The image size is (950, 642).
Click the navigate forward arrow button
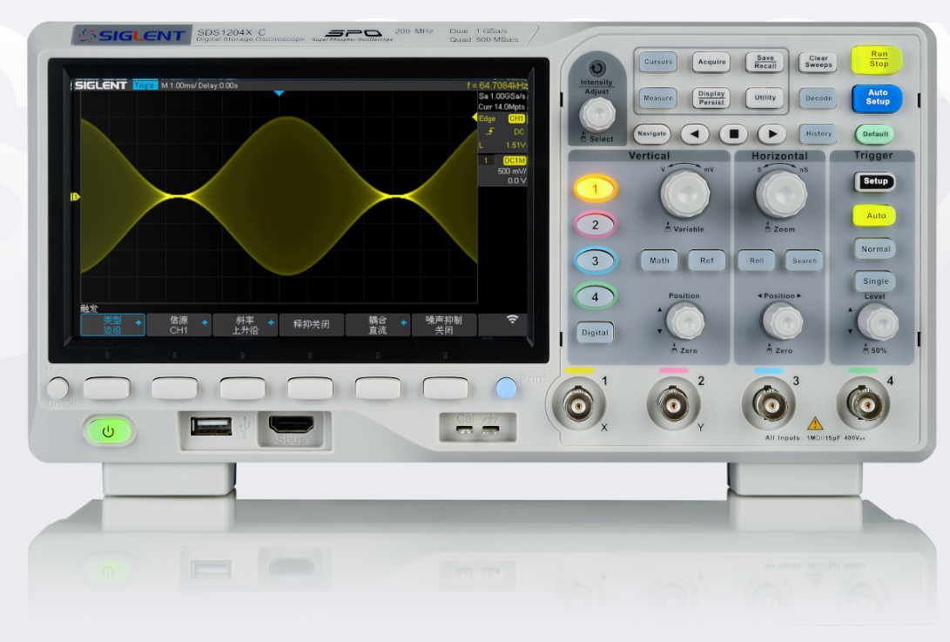[771, 134]
